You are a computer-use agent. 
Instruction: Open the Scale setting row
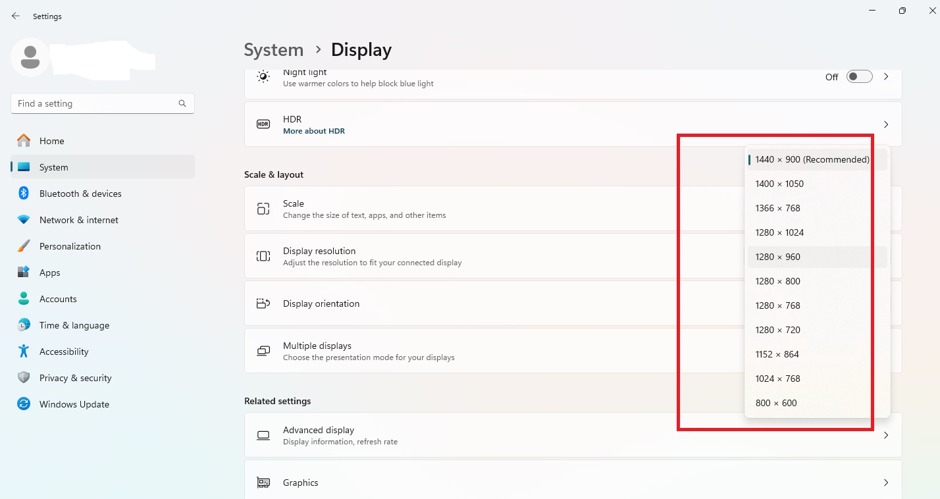573,209
